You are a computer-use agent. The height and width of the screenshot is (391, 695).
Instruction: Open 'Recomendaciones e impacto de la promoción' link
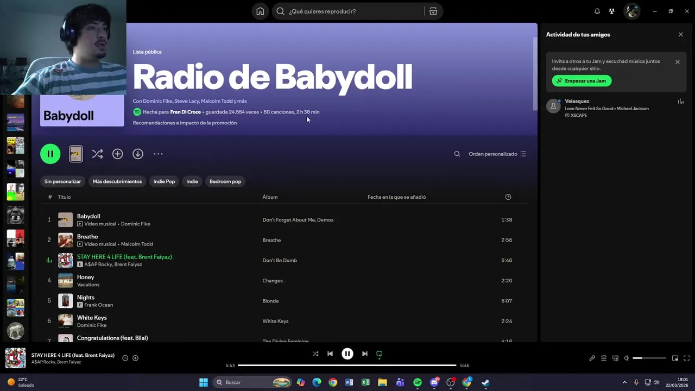(x=185, y=123)
